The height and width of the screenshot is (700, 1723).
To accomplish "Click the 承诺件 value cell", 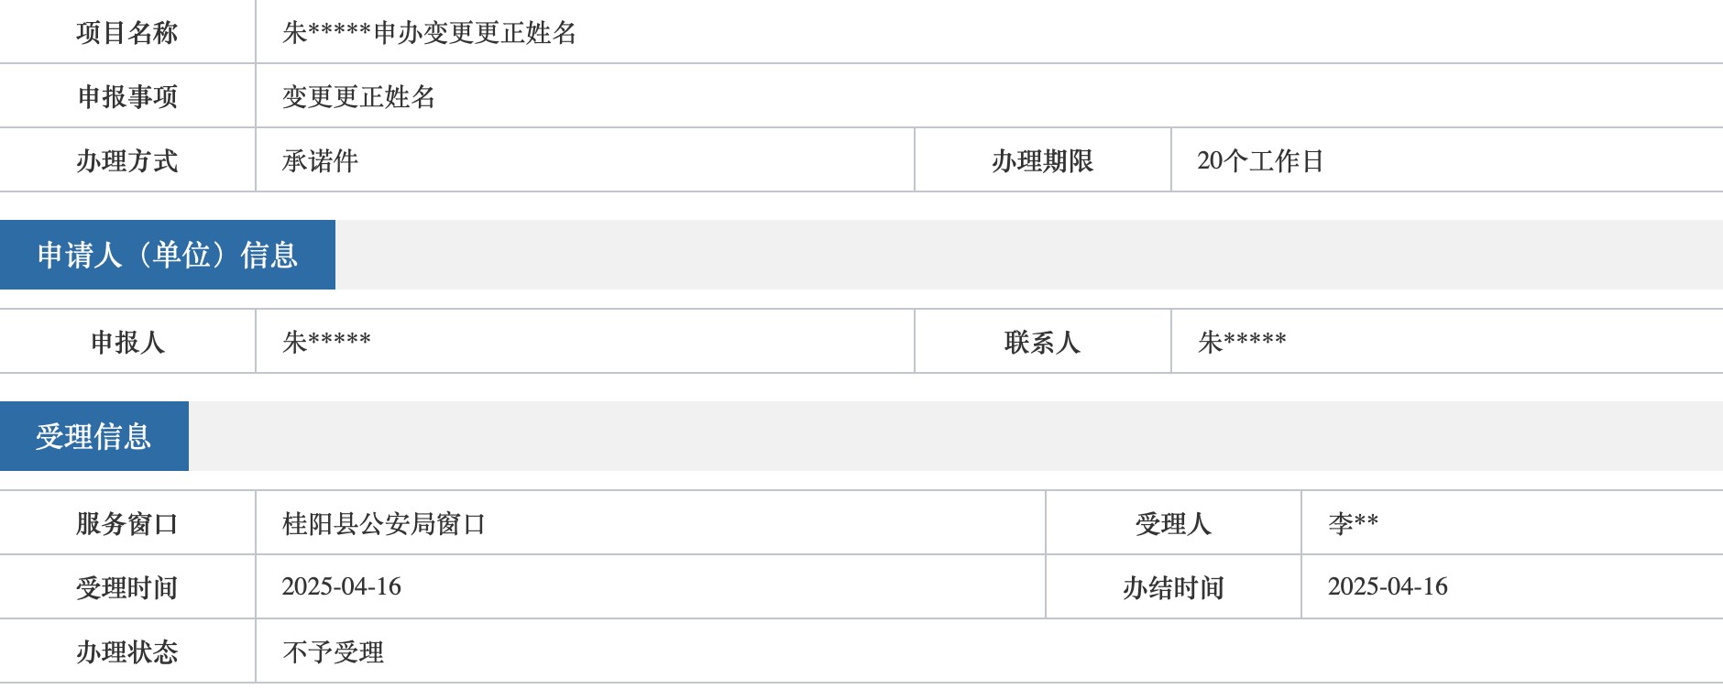I will point(320,161).
